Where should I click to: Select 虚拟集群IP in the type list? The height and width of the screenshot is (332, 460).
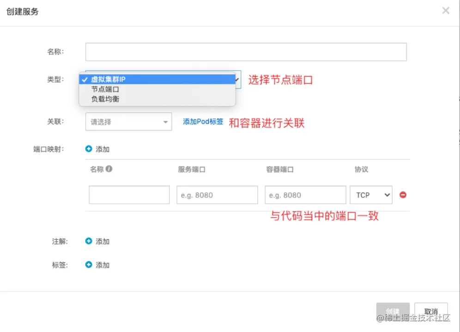coord(108,79)
